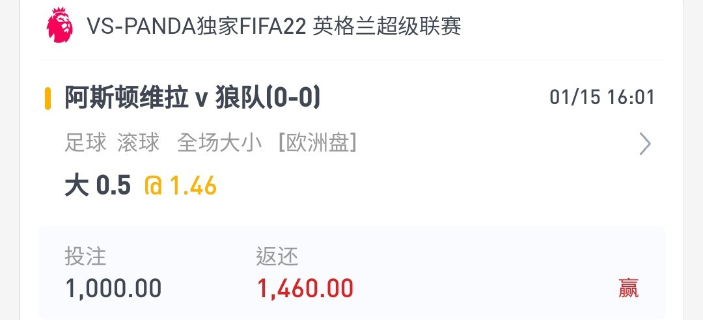Click the 全场大小 market label
The image size is (703, 320).
(x=219, y=143)
